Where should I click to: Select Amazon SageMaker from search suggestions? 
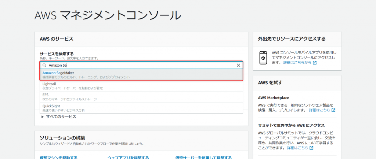(141, 75)
